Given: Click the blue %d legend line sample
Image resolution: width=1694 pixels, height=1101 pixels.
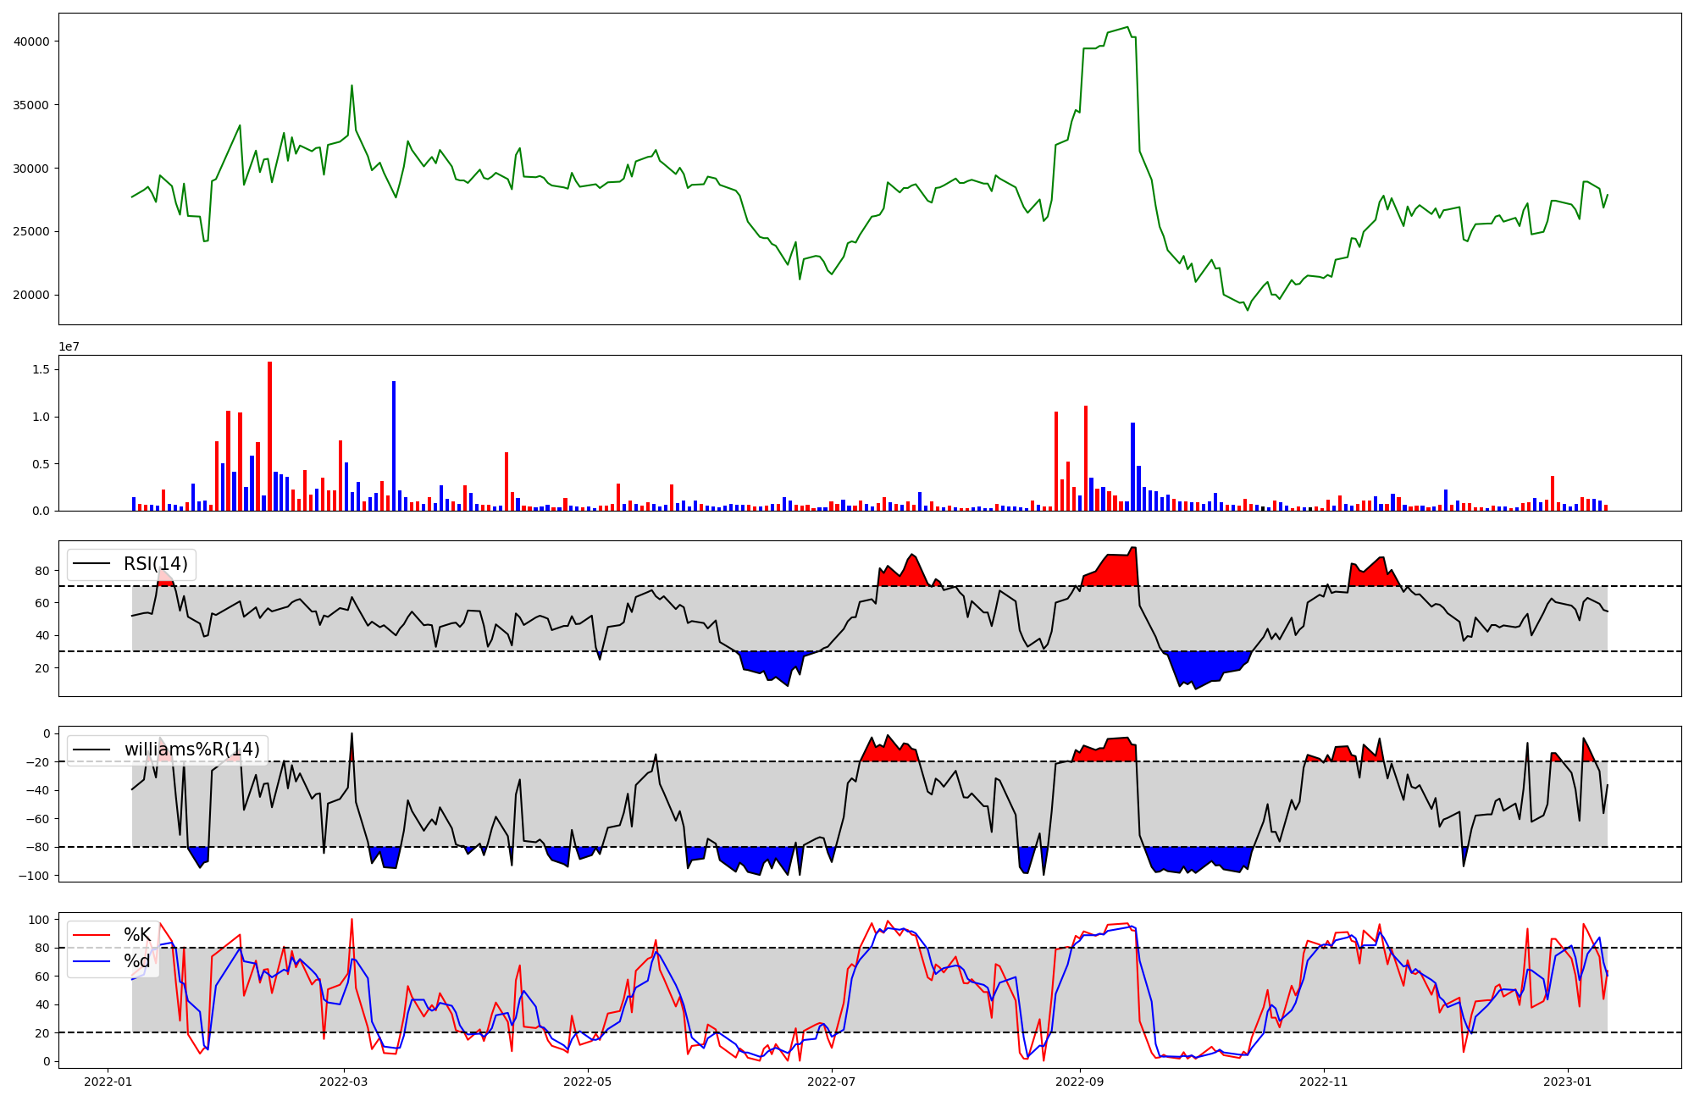Looking at the screenshot, I should 91,961.
